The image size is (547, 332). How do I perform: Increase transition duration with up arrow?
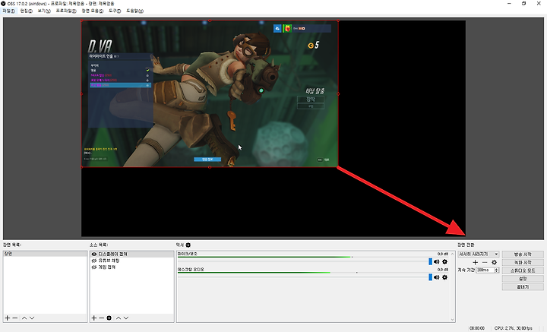tap(496, 269)
